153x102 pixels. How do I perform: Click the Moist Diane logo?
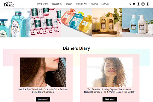point(9,4)
